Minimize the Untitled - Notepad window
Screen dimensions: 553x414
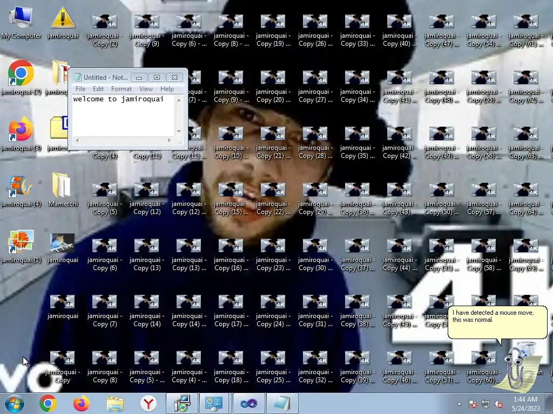point(139,78)
